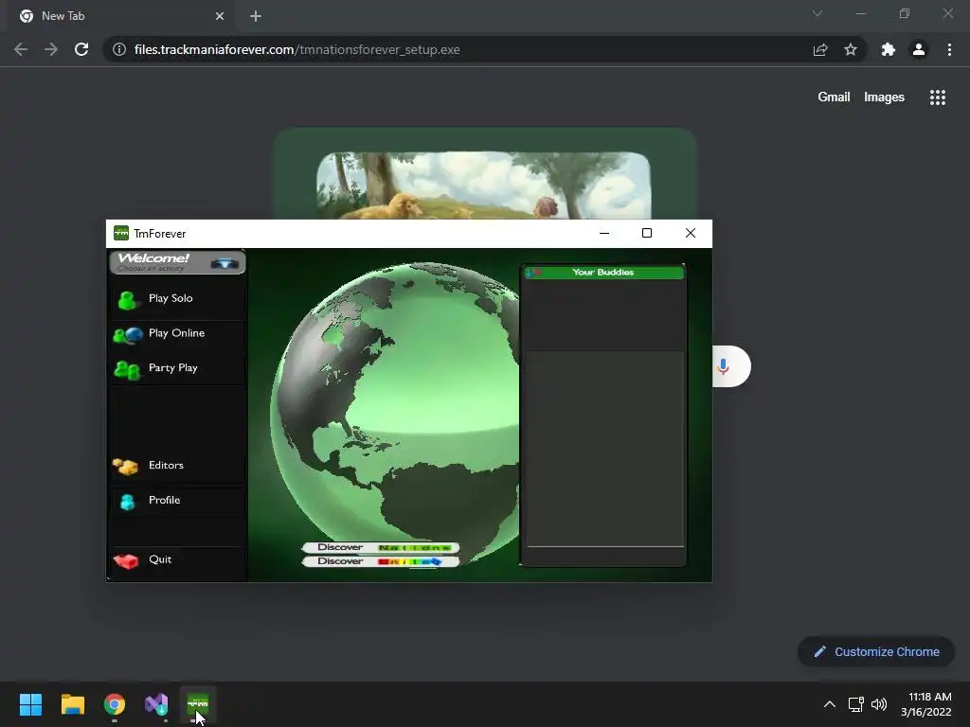Screen dimensions: 970x727
Task: Close the New Tab tab
Action: pos(220,16)
